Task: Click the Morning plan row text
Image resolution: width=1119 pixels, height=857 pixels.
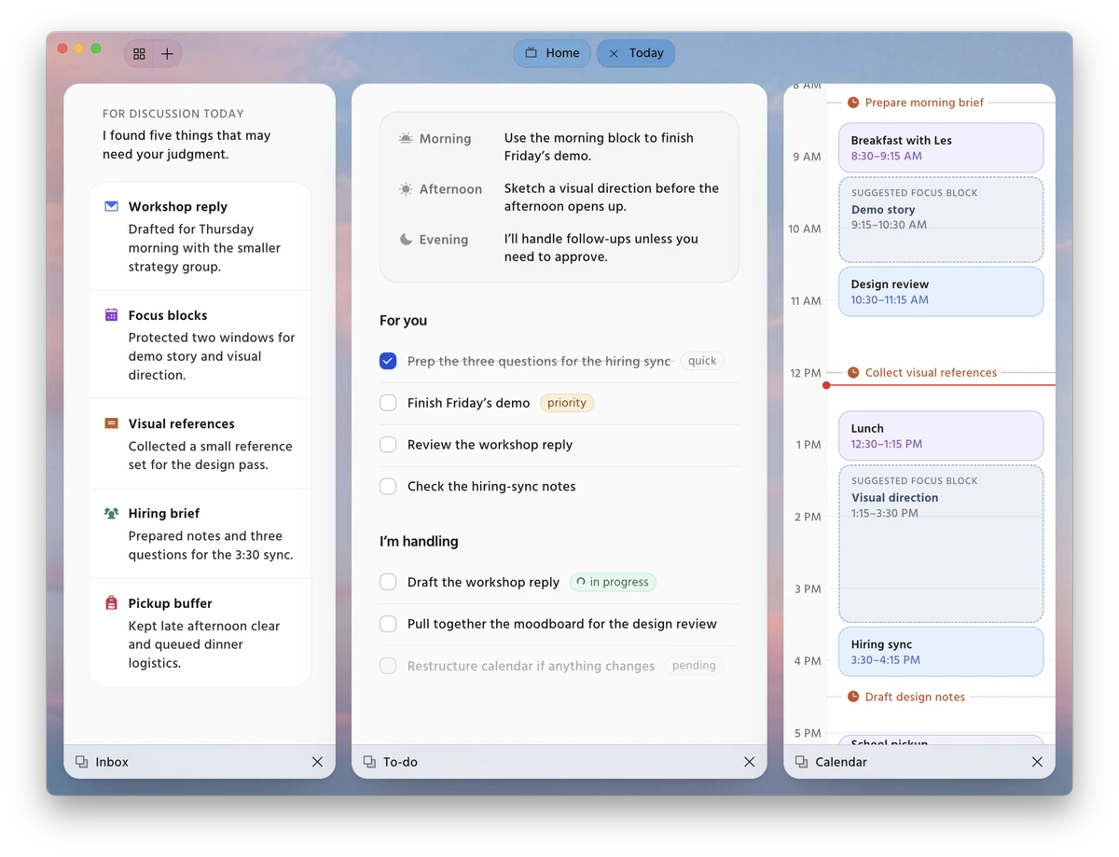Action: pyautogui.click(x=599, y=146)
